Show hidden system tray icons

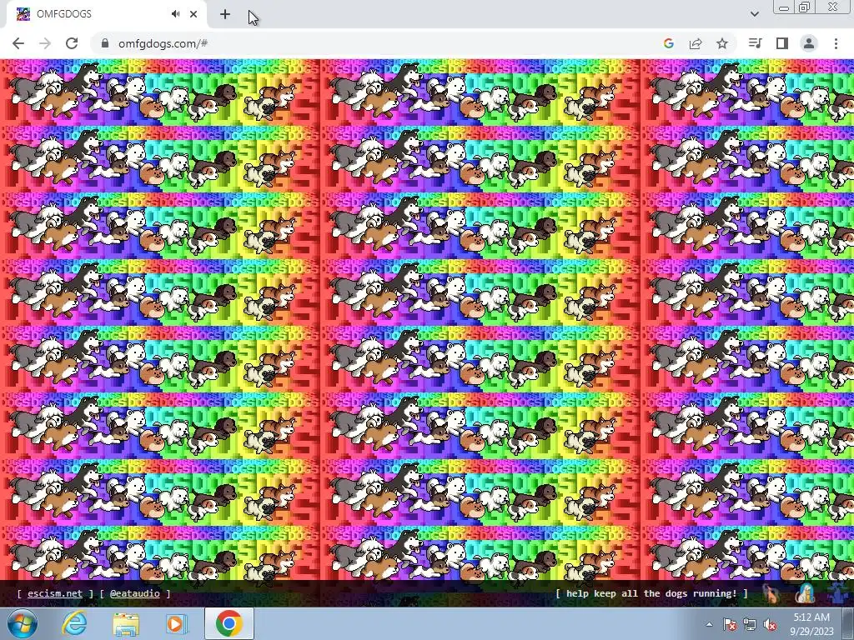click(x=709, y=624)
